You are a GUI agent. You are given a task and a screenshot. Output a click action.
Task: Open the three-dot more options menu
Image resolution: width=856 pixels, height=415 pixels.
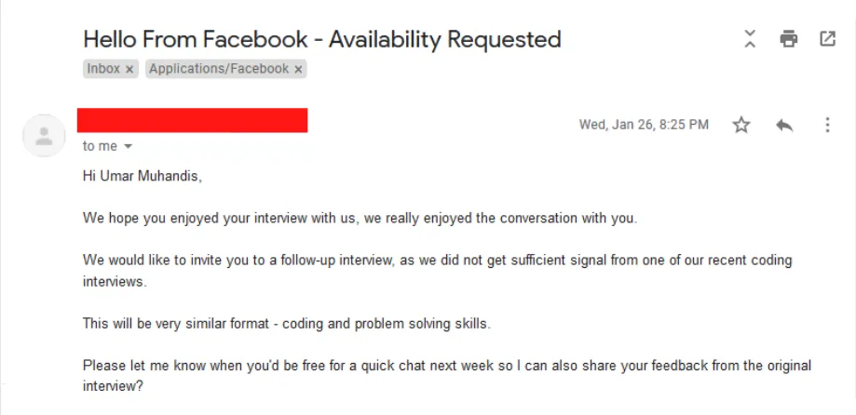[828, 125]
